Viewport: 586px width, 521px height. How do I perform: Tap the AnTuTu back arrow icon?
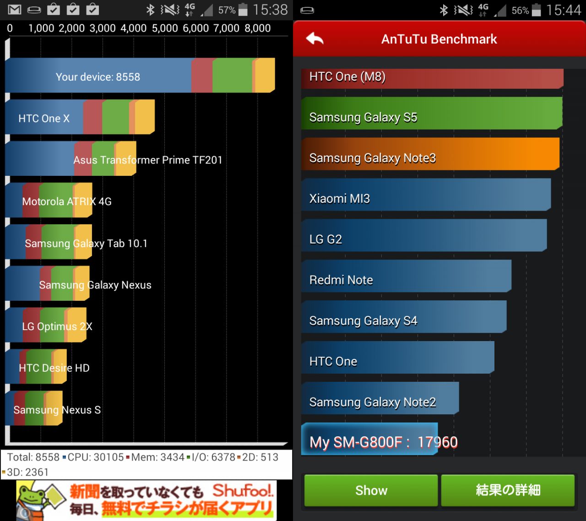click(315, 39)
